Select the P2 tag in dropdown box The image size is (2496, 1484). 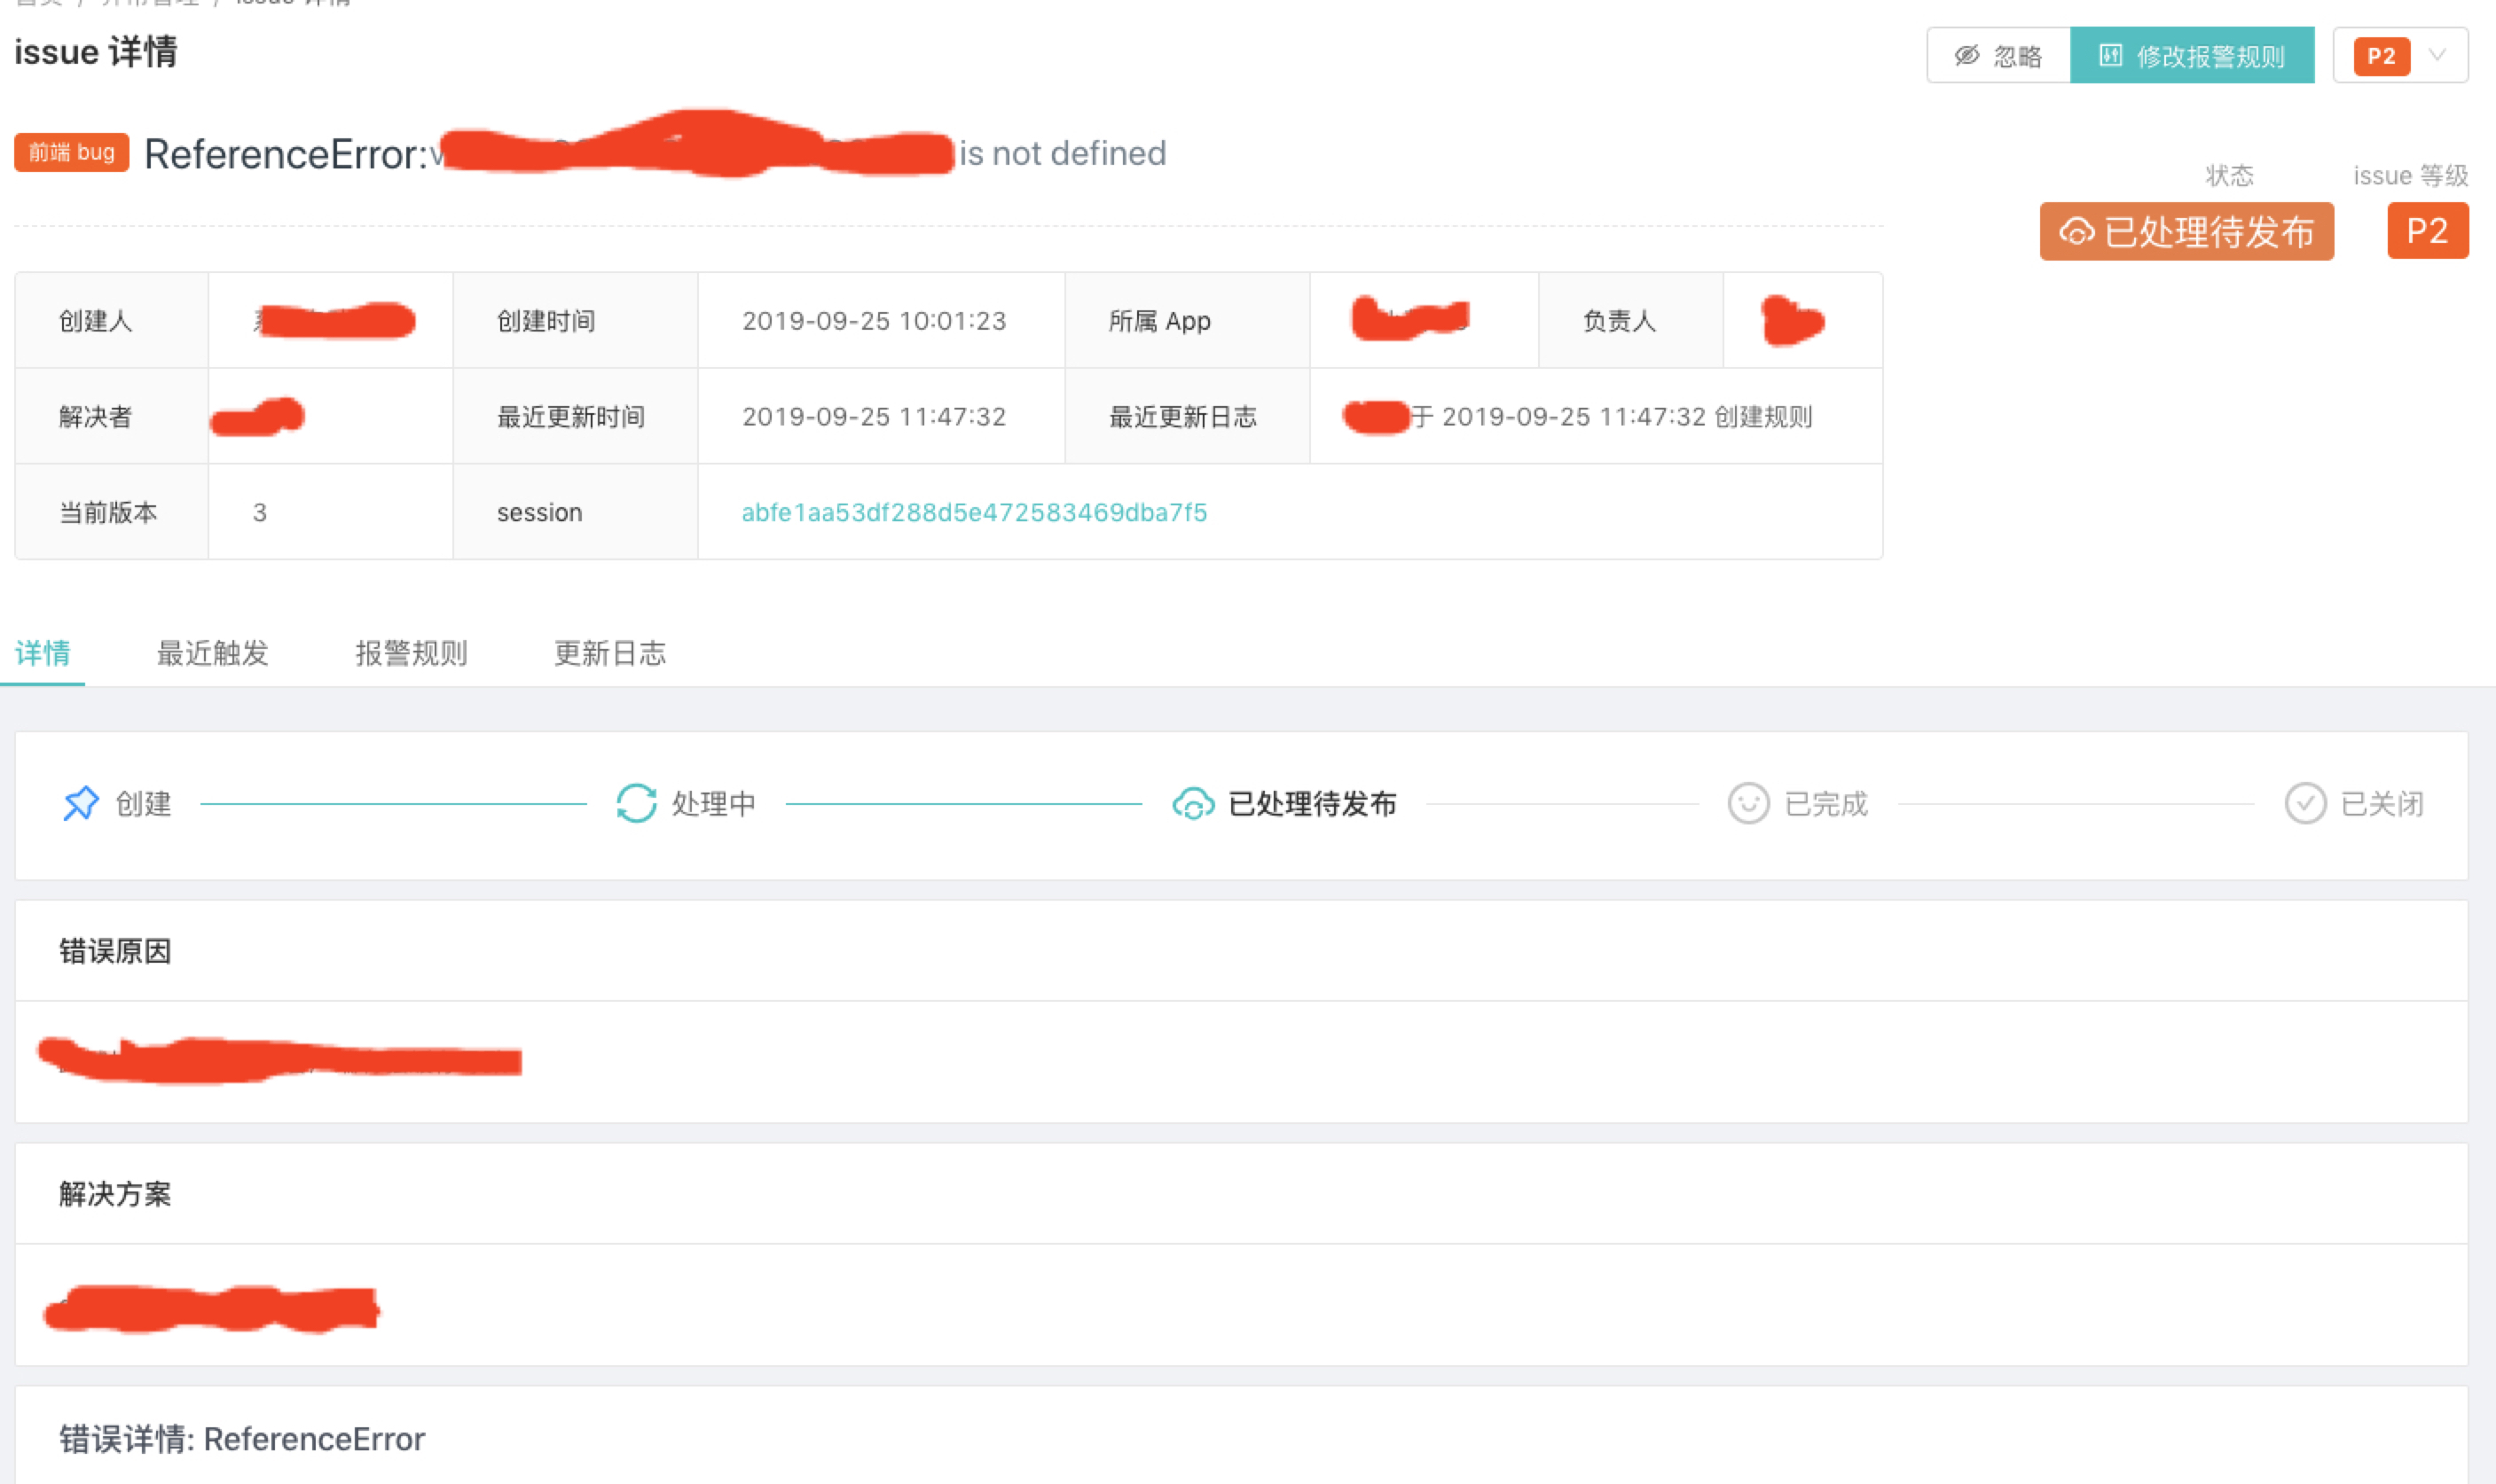coord(2380,56)
